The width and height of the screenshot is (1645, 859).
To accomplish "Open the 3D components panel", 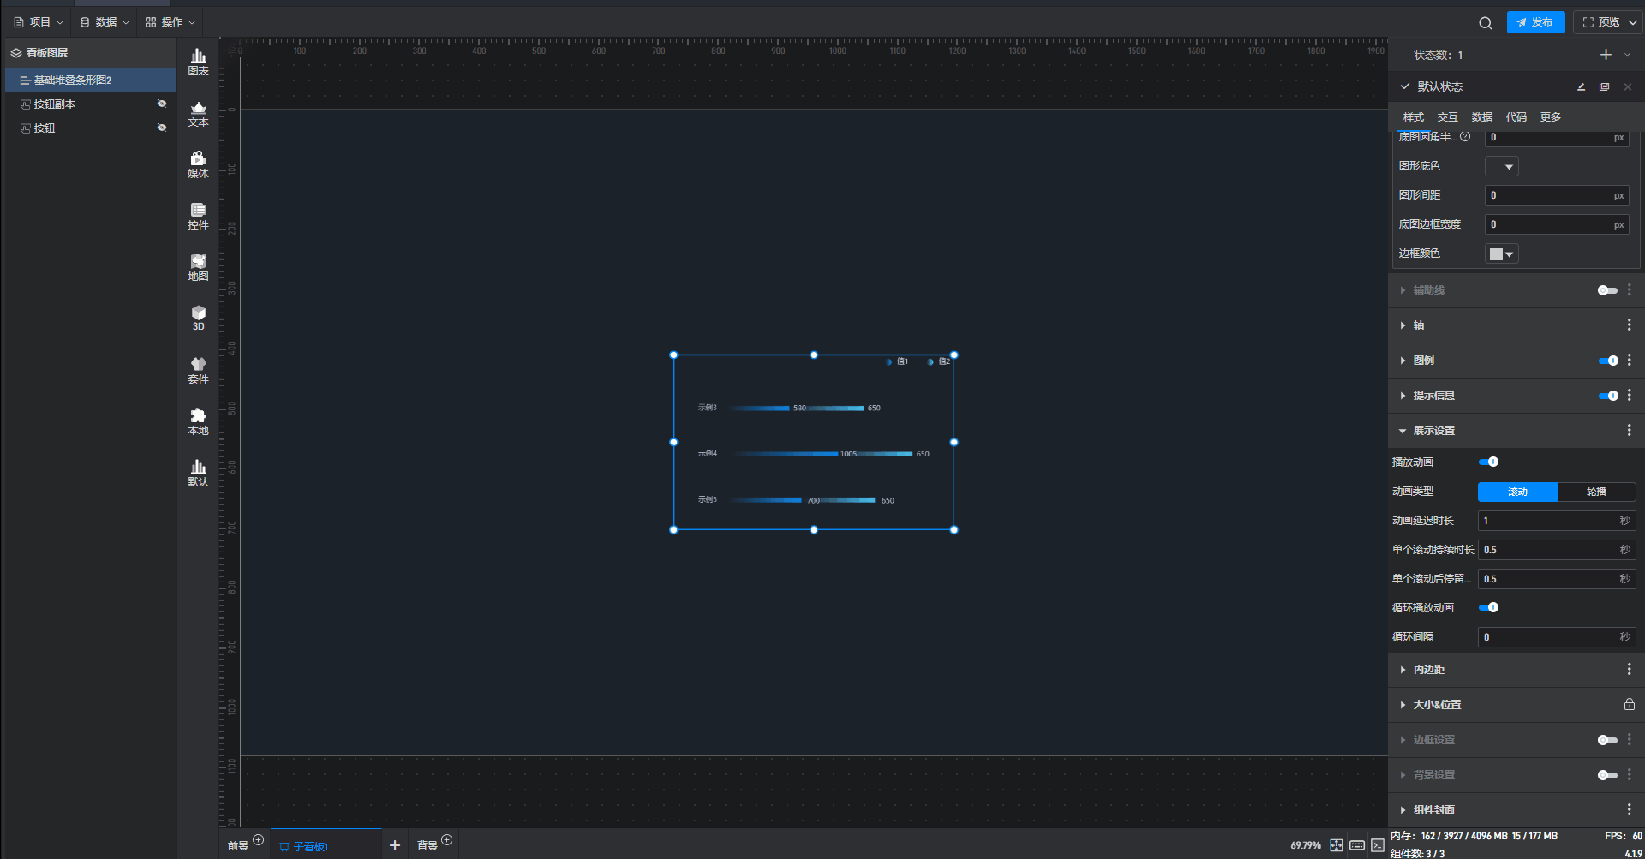I will point(198,318).
